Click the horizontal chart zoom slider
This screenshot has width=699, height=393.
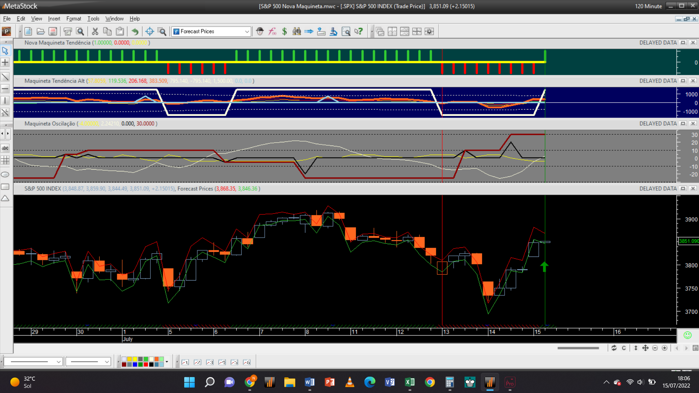click(x=578, y=348)
